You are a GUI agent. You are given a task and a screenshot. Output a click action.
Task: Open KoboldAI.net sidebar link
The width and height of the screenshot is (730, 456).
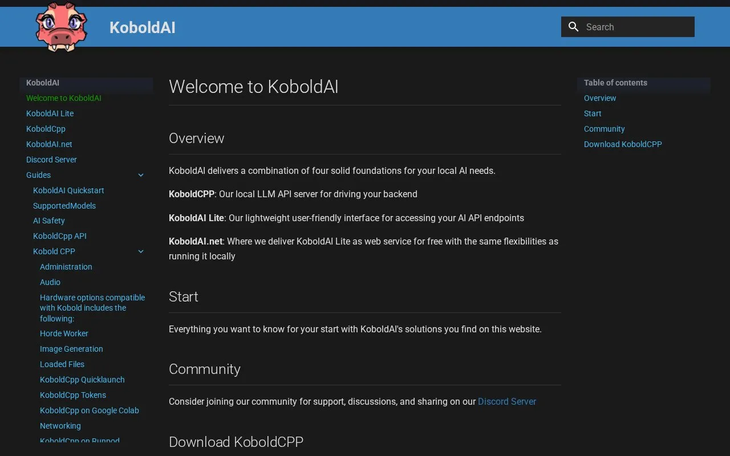click(x=49, y=144)
